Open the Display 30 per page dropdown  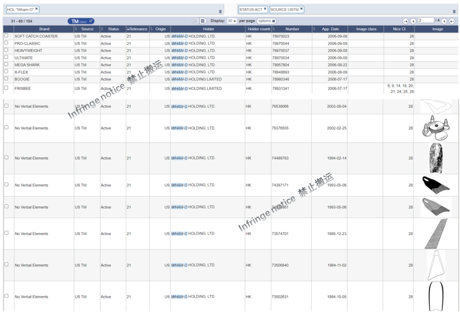tap(232, 21)
